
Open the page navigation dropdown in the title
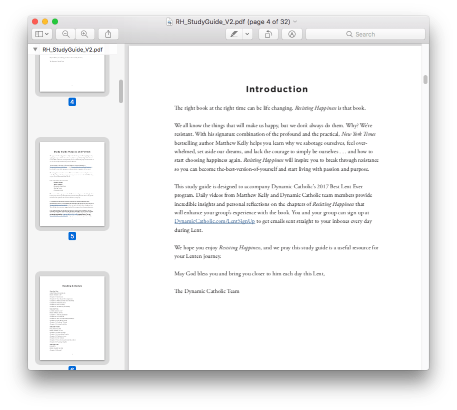click(294, 22)
